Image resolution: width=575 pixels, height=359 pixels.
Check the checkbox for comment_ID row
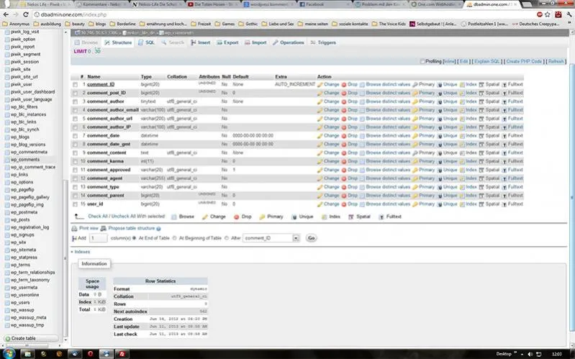pos(75,85)
